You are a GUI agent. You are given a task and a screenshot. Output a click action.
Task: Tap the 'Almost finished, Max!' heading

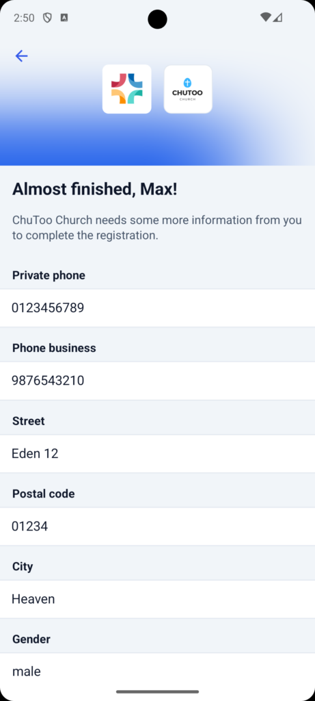tap(94, 189)
